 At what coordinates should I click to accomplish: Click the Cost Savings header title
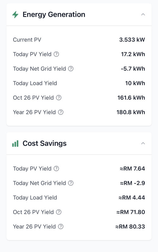(45, 143)
